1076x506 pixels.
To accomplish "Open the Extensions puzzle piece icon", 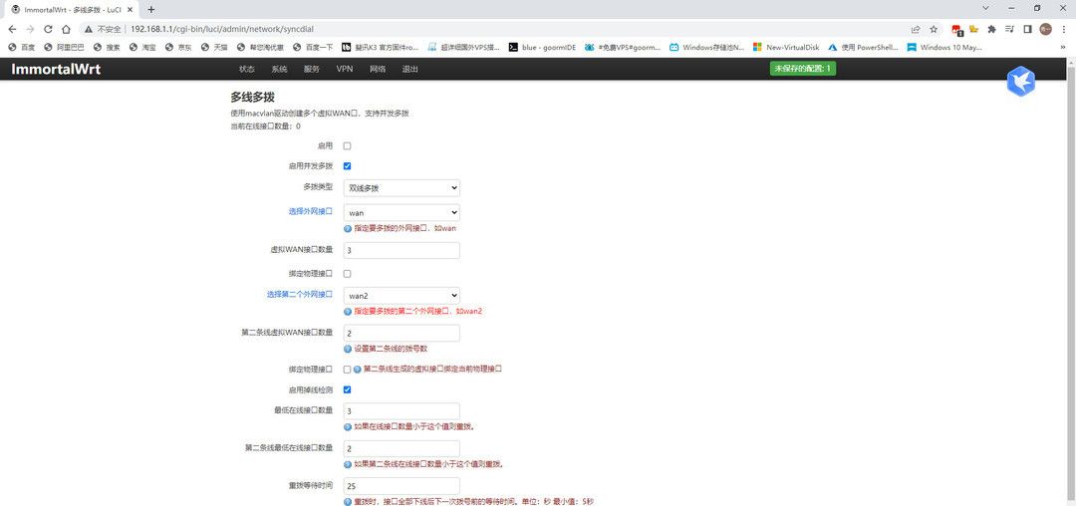I will point(991,30).
